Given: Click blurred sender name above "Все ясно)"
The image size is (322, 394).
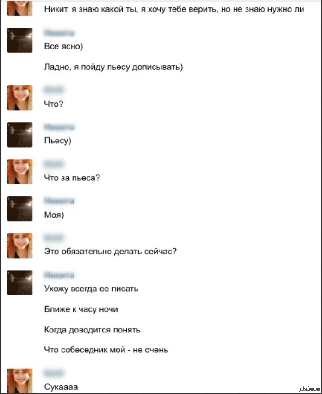Looking at the screenshot, I should pos(59,33).
